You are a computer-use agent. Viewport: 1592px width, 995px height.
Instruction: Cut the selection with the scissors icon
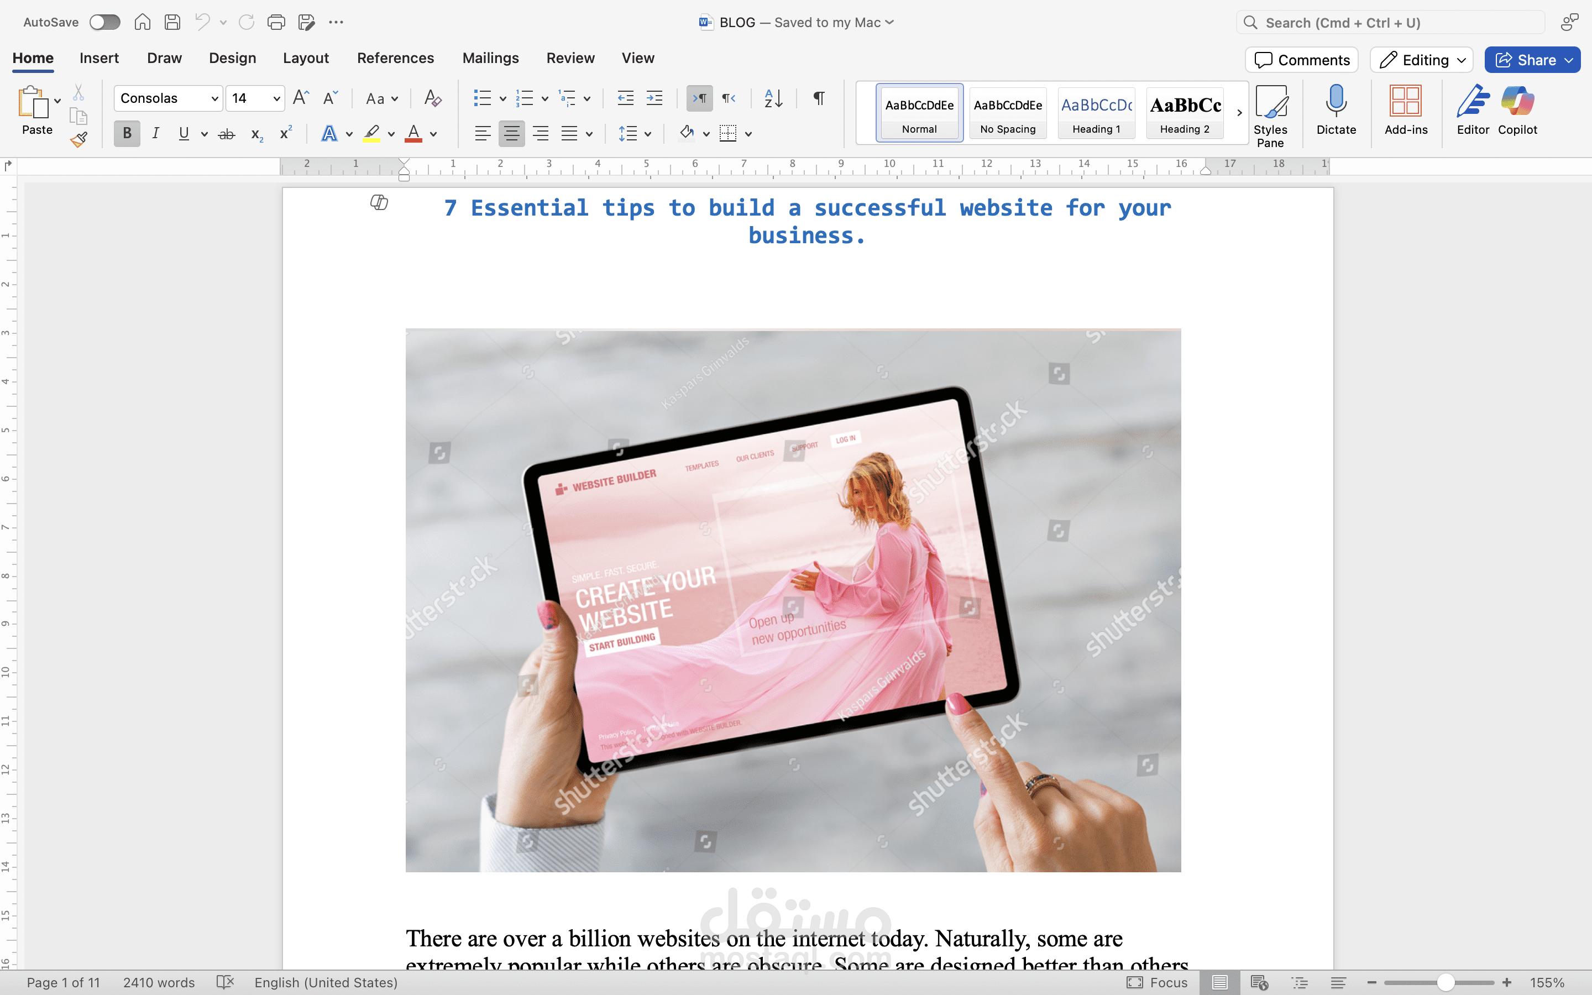coord(78,92)
